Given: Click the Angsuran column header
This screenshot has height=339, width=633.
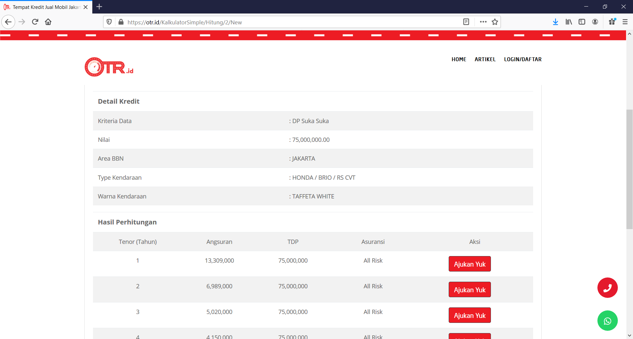Looking at the screenshot, I should coord(219,242).
